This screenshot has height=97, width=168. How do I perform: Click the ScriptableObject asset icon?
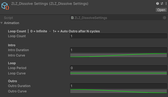5,6
